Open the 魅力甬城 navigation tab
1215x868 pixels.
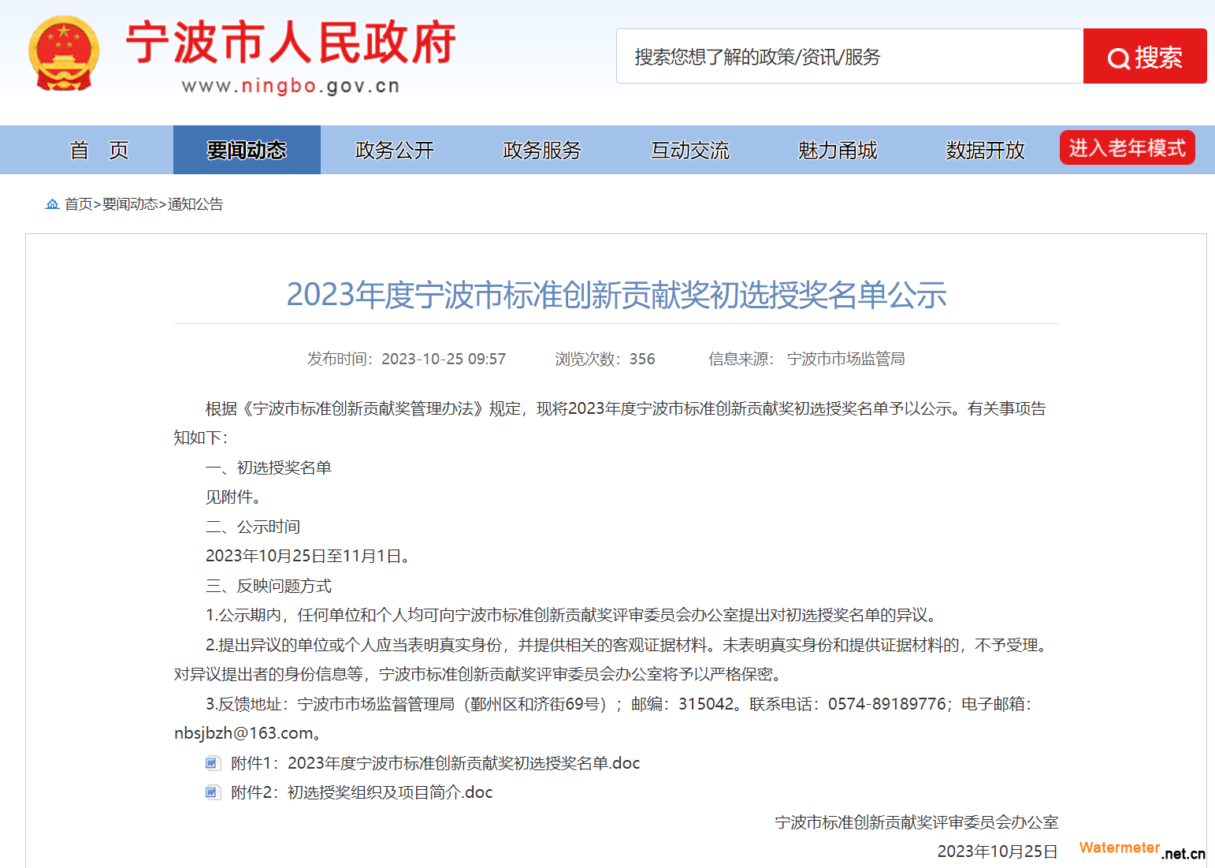(x=838, y=150)
